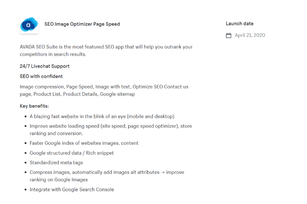Open the SEO:Image Optimizer Page Speed title
The image size is (307, 204).
coord(82,24)
